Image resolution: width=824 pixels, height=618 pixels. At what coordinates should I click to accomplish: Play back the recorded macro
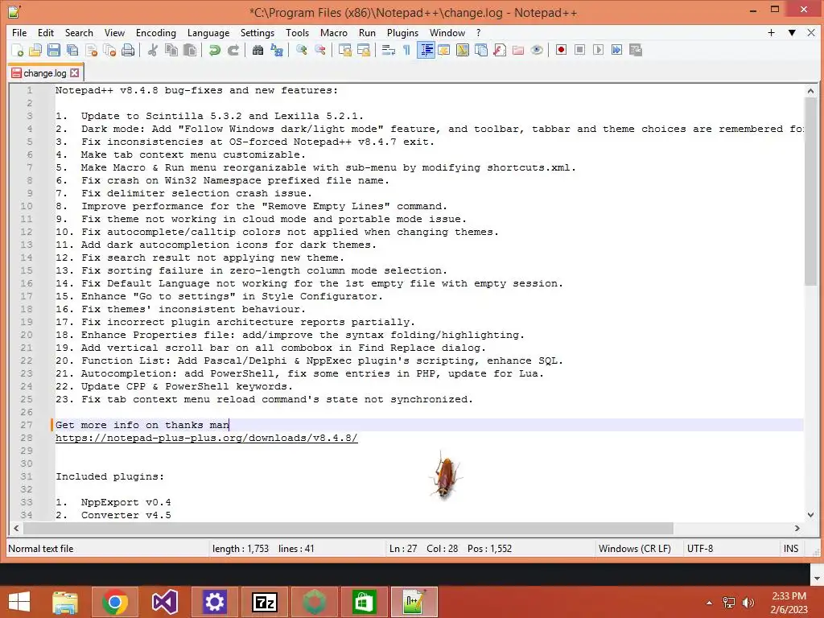click(598, 50)
